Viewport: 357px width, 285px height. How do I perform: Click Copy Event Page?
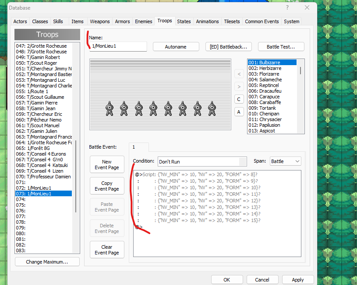coord(107,186)
